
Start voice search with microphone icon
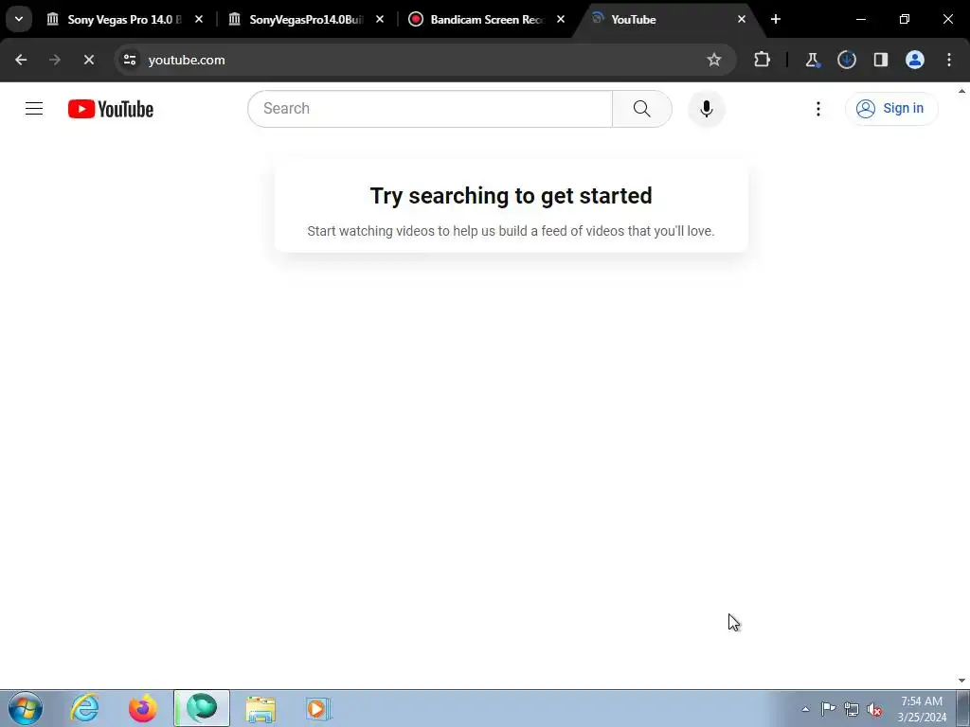(706, 109)
